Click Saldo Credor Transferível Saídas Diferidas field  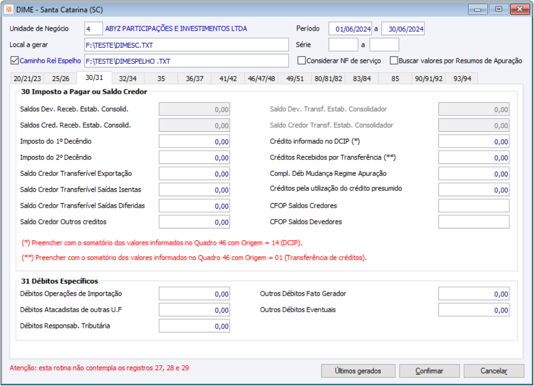194,206
